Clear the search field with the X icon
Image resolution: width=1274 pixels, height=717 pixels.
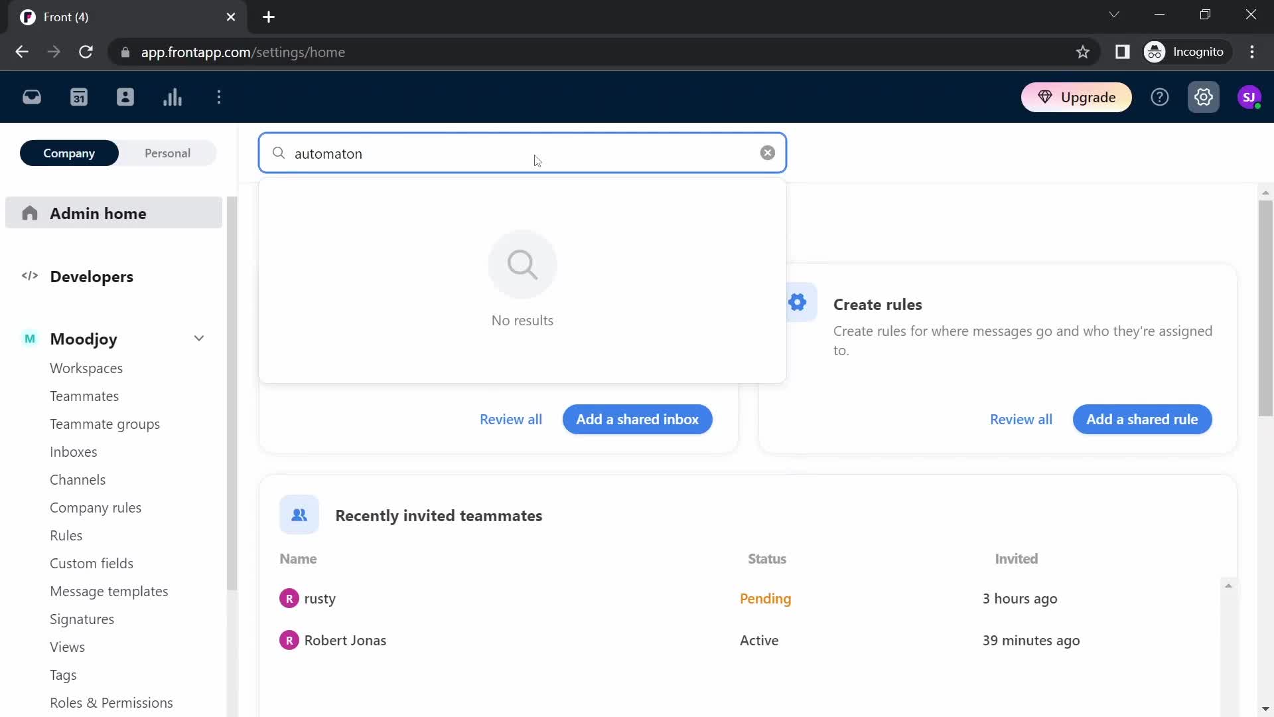coord(768,153)
